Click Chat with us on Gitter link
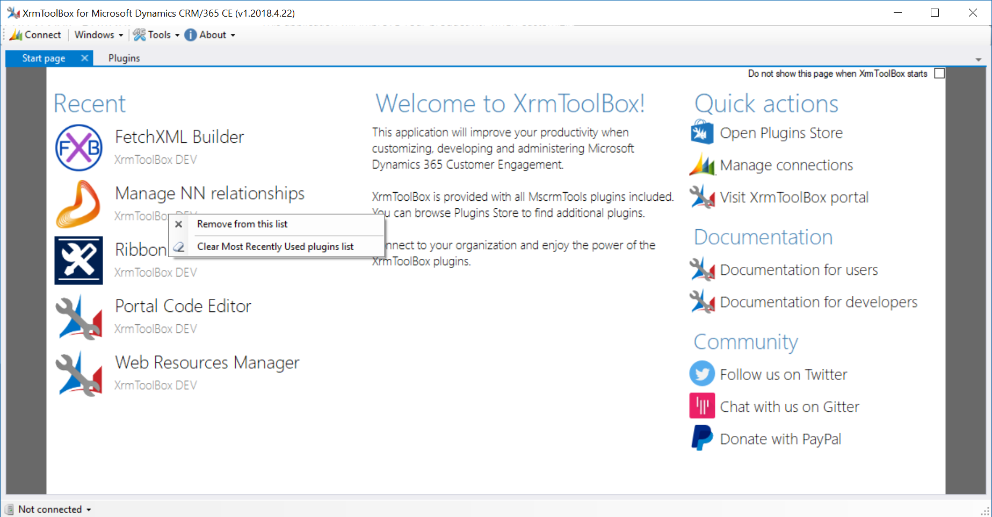Image resolution: width=992 pixels, height=517 pixels. click(790, 406)
